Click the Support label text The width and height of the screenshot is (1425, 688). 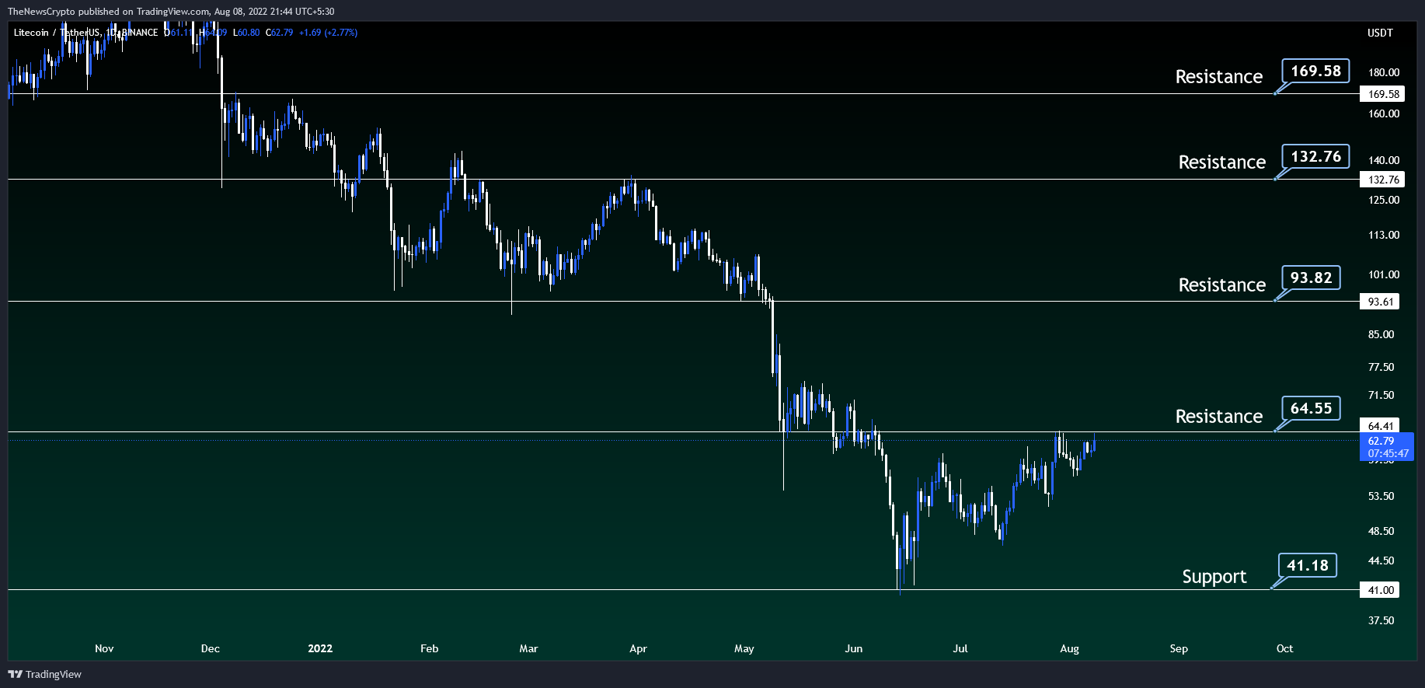1214,577
